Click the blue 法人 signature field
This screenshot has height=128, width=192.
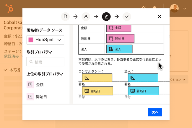(x=143, y=78)
